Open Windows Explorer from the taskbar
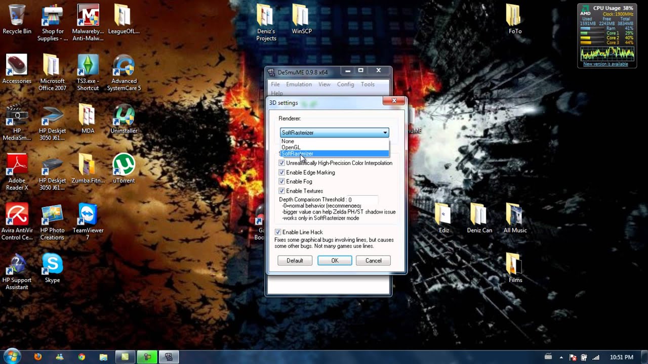 click(x=104, y=357)
